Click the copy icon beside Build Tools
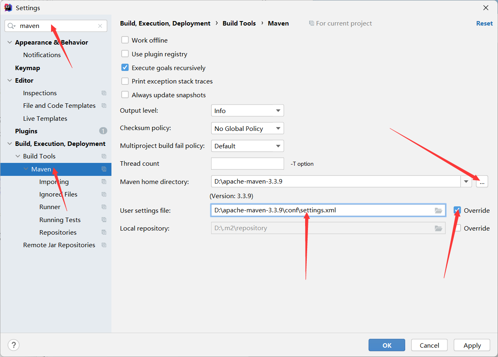This screenshot has width=498, height=357. click(104, 156)
